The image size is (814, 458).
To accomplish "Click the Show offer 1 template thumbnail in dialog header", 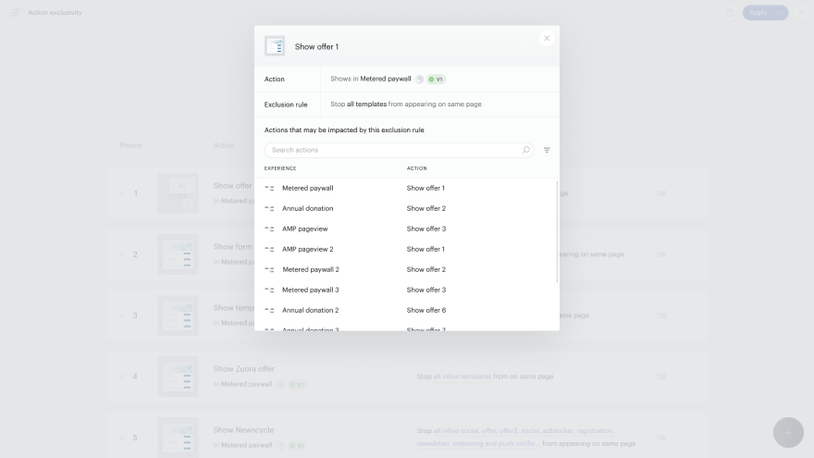I will click(275, 46).
